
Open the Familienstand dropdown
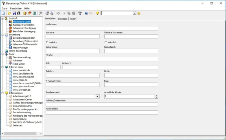98,96
